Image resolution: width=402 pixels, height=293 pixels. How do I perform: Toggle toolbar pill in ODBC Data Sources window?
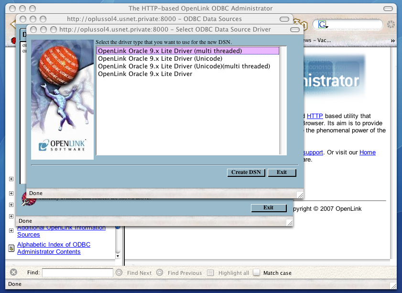pyautogui.click(x=284, y=19)
